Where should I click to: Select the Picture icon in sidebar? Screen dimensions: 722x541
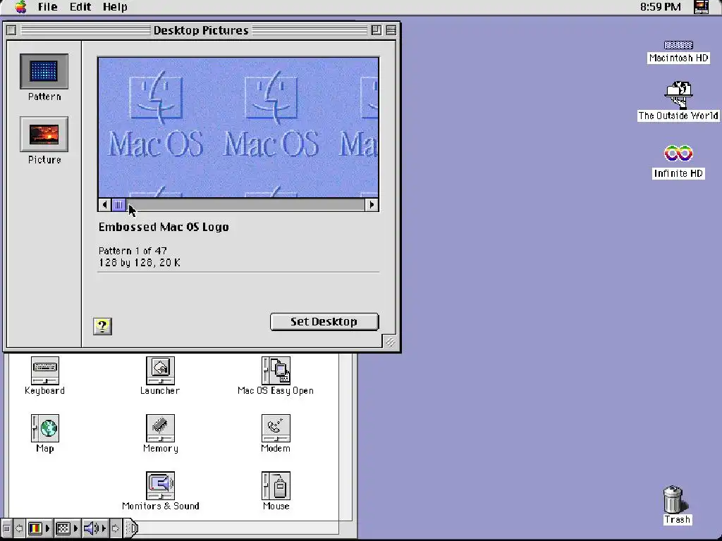44,135
